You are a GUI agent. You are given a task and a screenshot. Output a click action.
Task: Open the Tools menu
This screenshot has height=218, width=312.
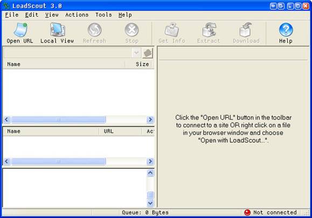(x=103, y=15)
